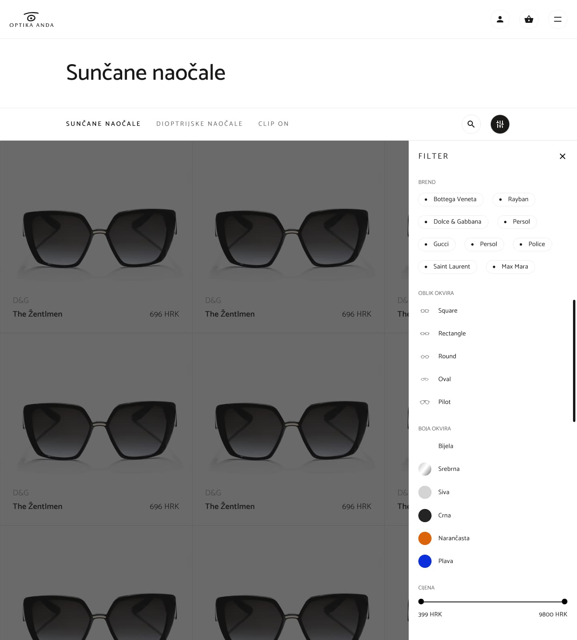Click the Srebrna color label
The height and width of the screenshot is (640, 577).
449,469
